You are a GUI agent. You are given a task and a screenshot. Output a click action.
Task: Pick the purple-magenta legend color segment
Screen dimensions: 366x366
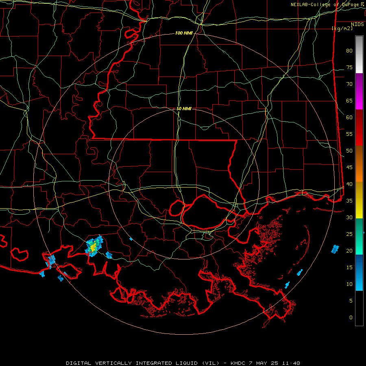359,91
